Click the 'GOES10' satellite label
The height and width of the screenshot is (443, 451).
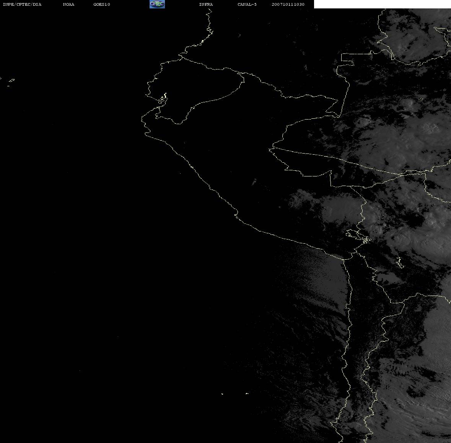point(101,4)
